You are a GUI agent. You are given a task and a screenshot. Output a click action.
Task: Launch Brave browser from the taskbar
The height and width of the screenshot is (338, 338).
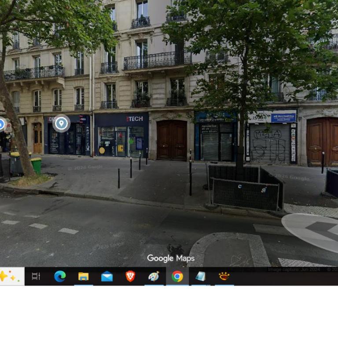coord(130,276)
